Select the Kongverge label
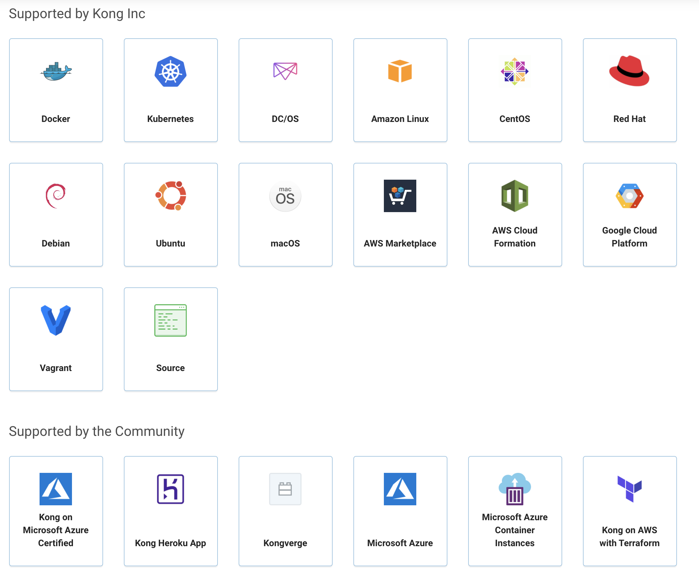Screen dimensions: 699x576 tap(285, 543)
